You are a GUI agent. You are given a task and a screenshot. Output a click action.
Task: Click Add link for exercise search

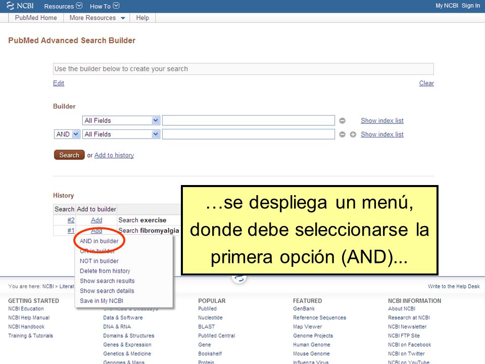[x=96, y=220]
